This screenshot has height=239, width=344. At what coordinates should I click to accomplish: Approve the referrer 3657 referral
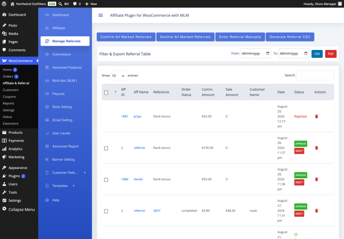click(x=301, y=207)
